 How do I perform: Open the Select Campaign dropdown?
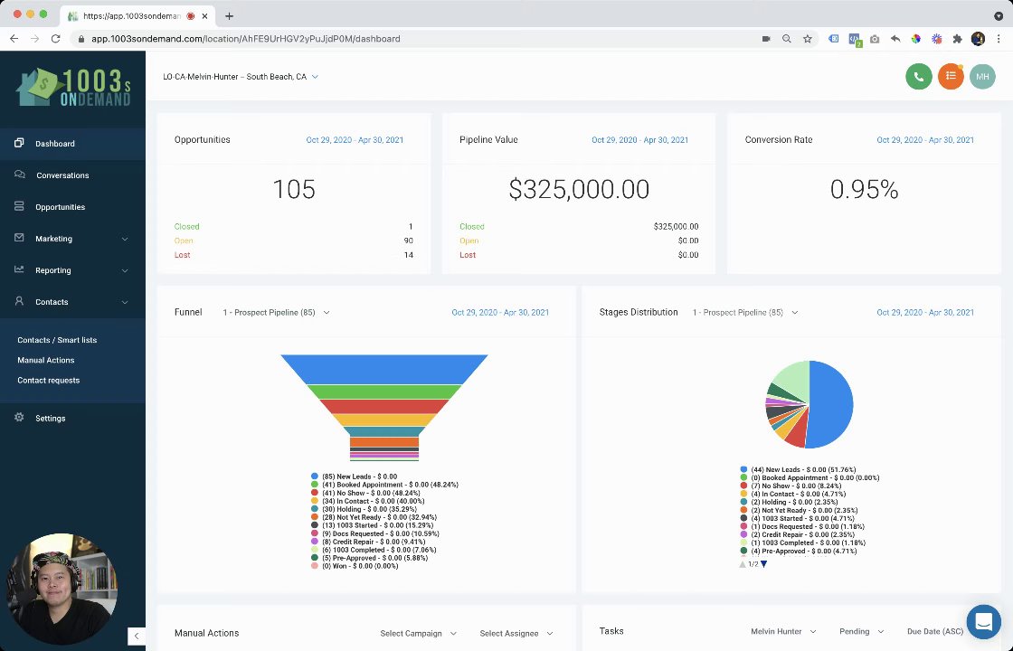click(x=418, y=634)
